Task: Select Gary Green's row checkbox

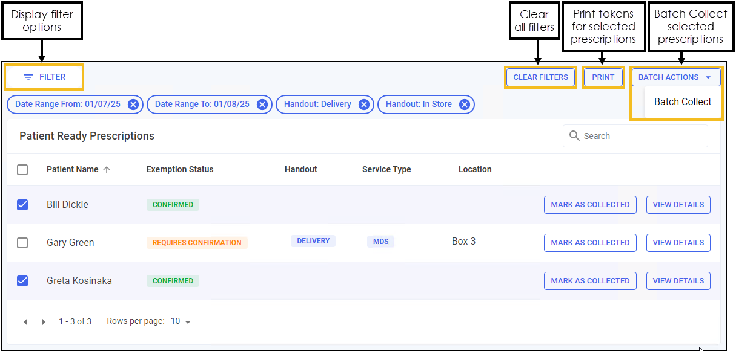Action: tap(22, 243)
